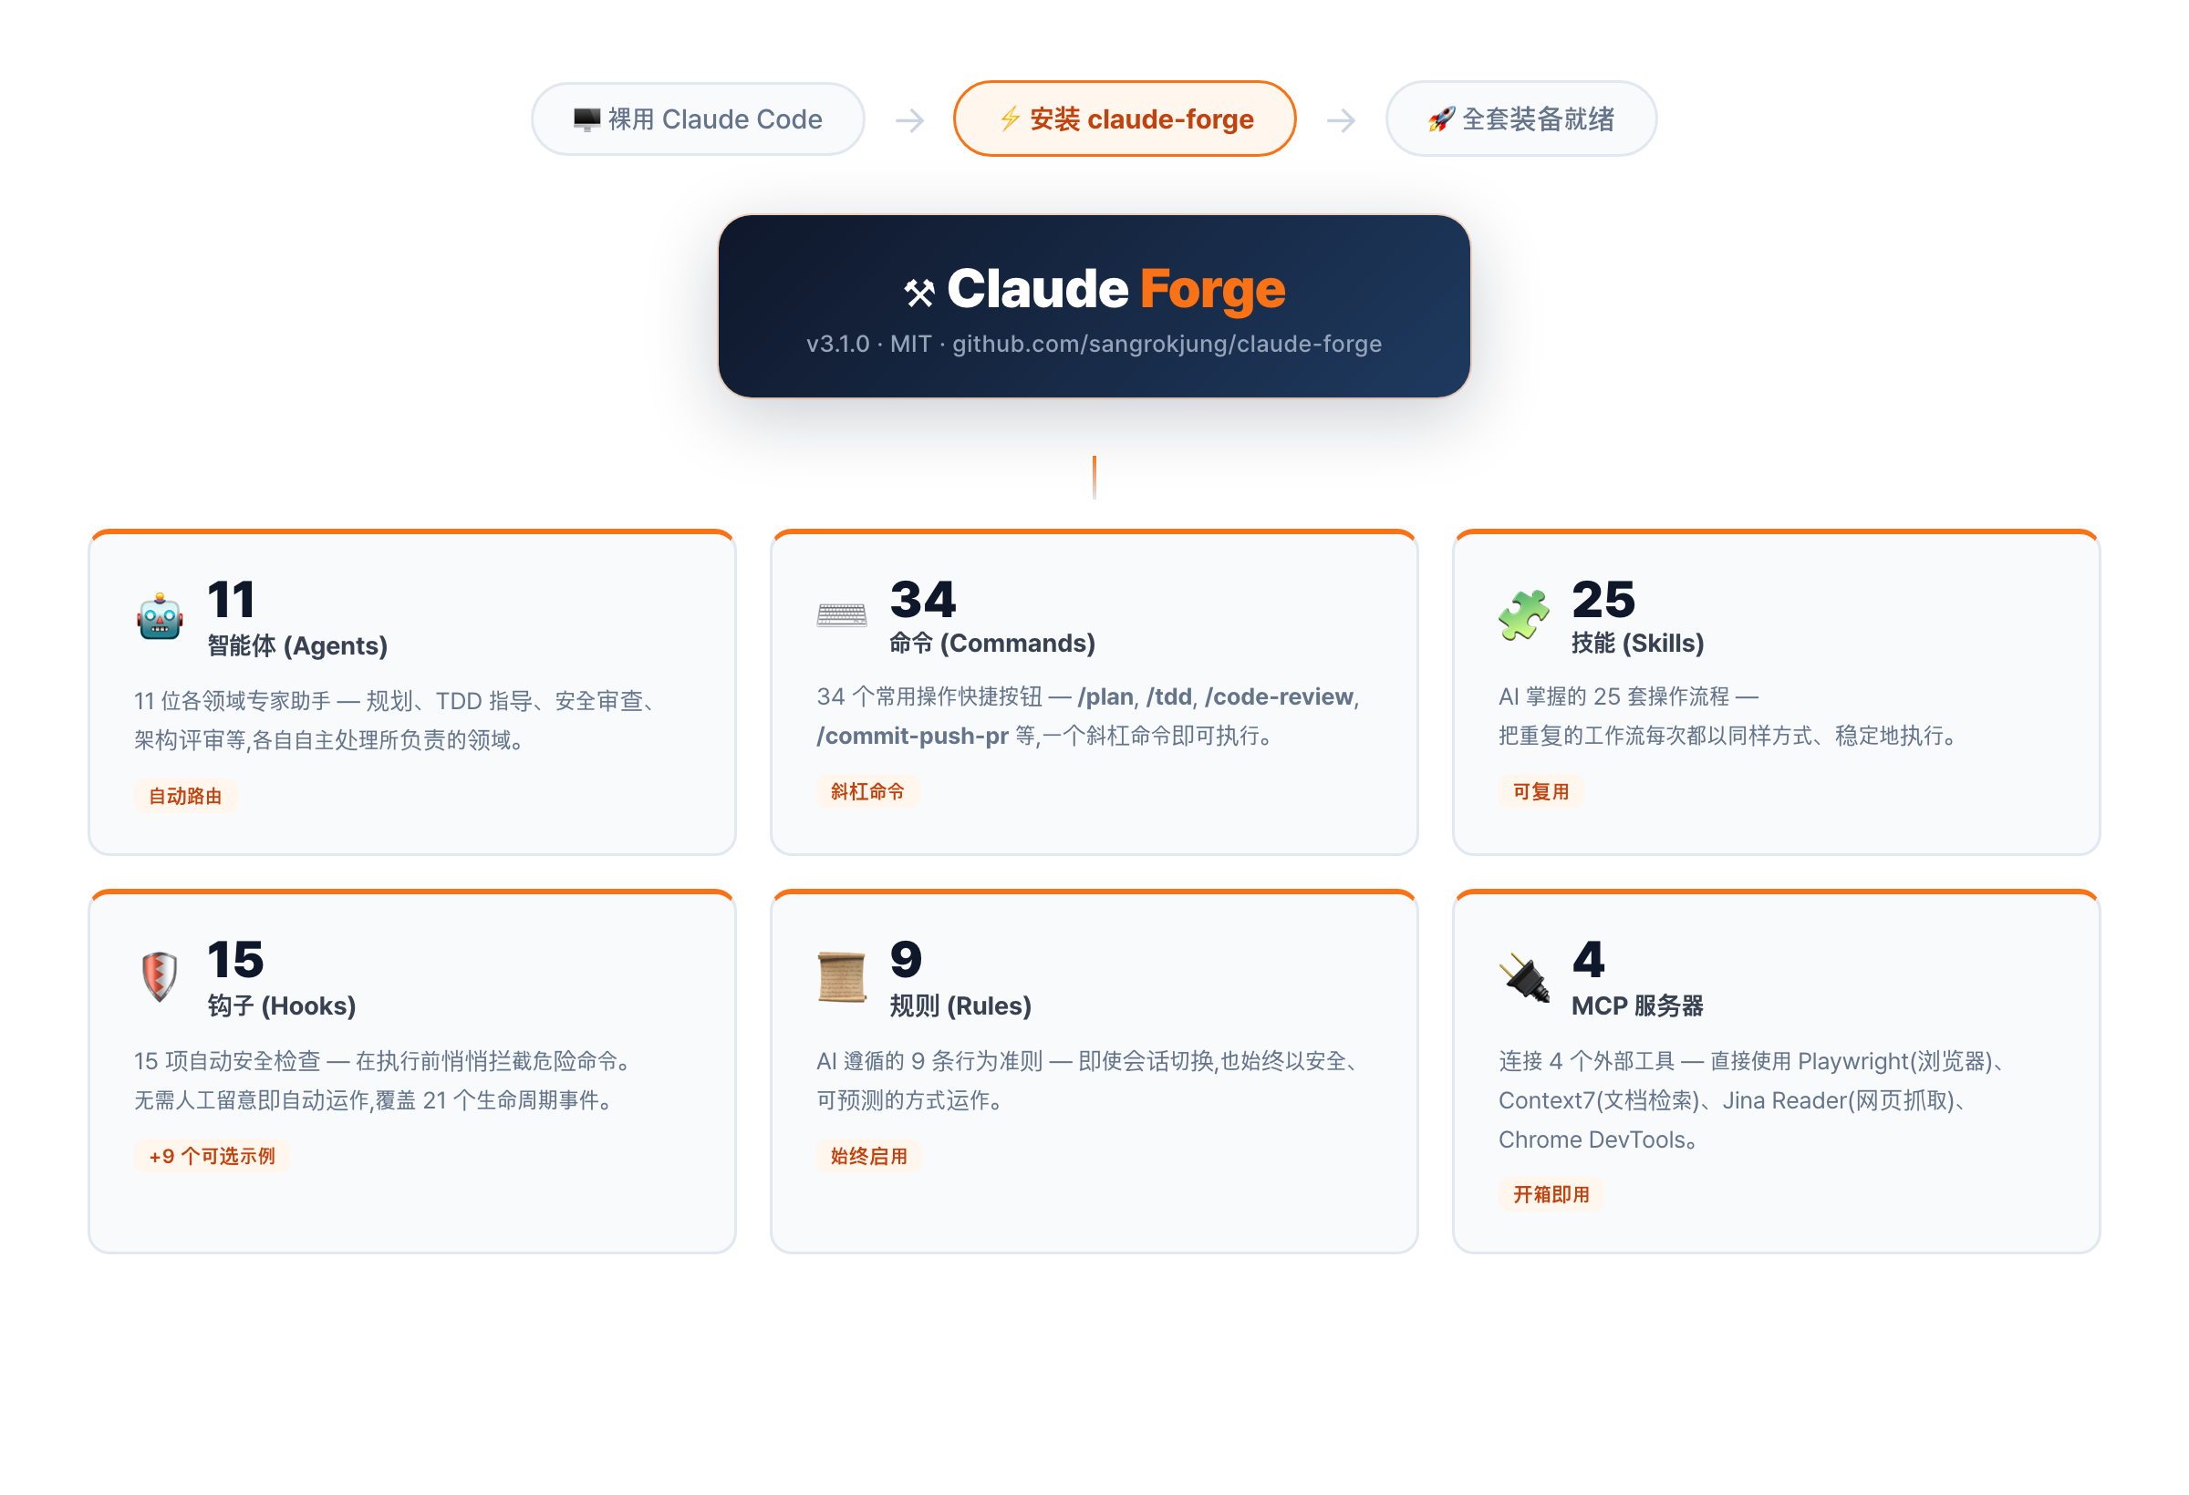The image size is (2189, 1495).
Task: Click the robot icon on Agents card
Action: (x=160, y=616)
